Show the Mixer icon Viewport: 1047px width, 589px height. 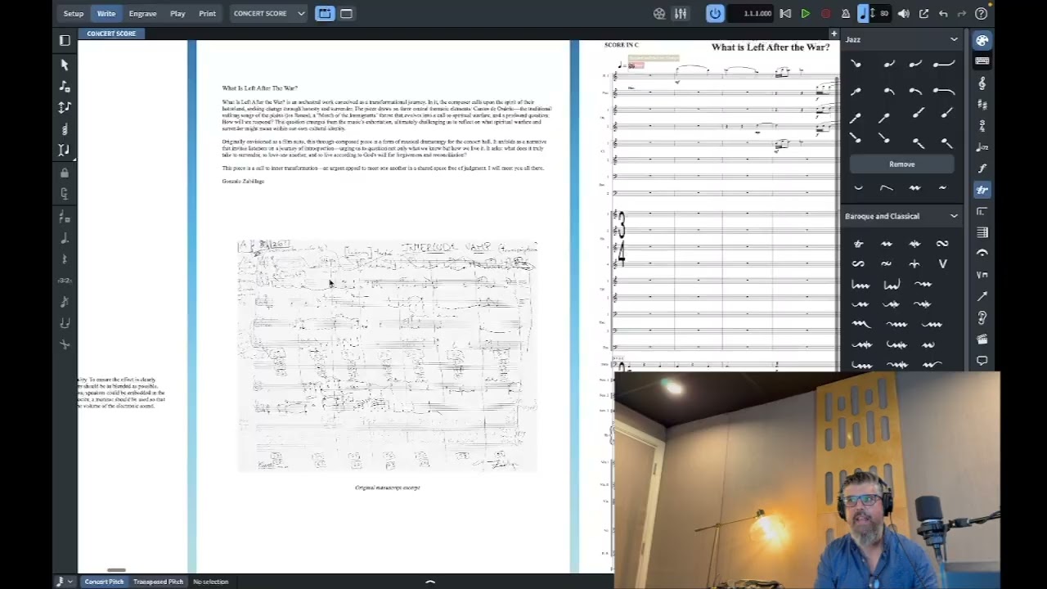(681, 13)
